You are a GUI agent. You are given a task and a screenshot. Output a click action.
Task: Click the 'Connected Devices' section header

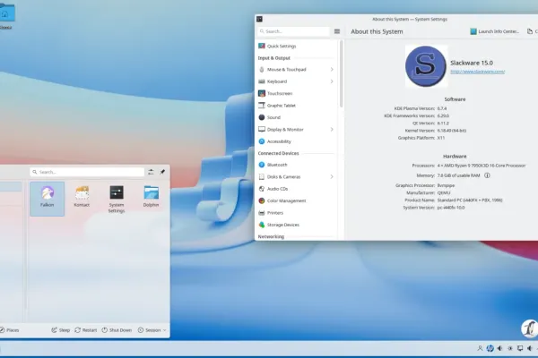point(278,153)
